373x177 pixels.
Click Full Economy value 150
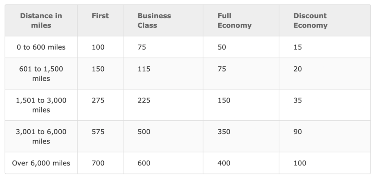(224, 100)
